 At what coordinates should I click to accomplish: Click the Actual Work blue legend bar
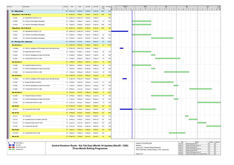click(x=12, y=145)
